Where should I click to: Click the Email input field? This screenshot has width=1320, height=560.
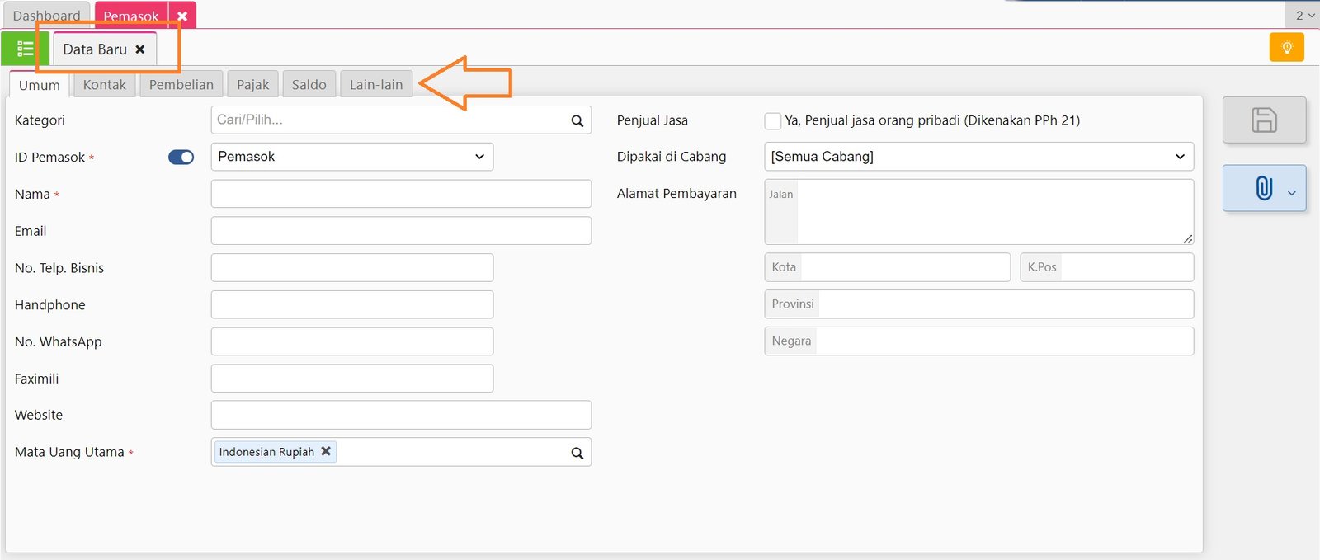click(x=401, y=231)
